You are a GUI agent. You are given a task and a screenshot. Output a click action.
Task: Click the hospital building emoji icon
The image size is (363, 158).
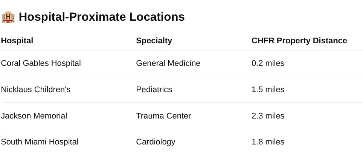point(8,17)
